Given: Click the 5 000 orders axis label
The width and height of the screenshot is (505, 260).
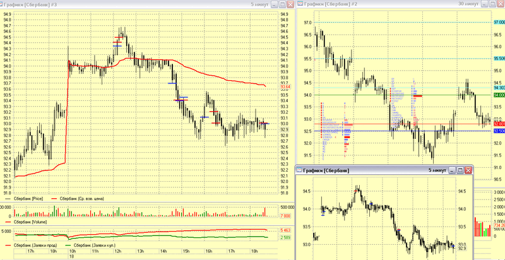Looking at the screenshot, I should 7,232.
